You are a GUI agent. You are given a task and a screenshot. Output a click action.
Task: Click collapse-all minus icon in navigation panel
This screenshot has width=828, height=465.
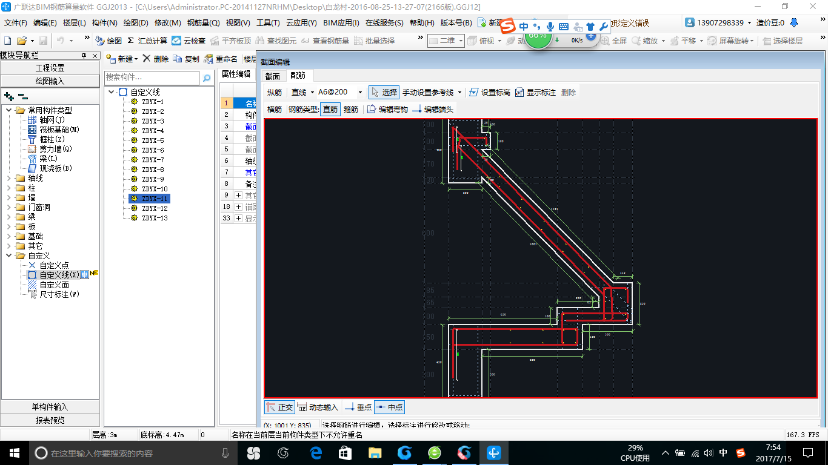pos(22,96)
